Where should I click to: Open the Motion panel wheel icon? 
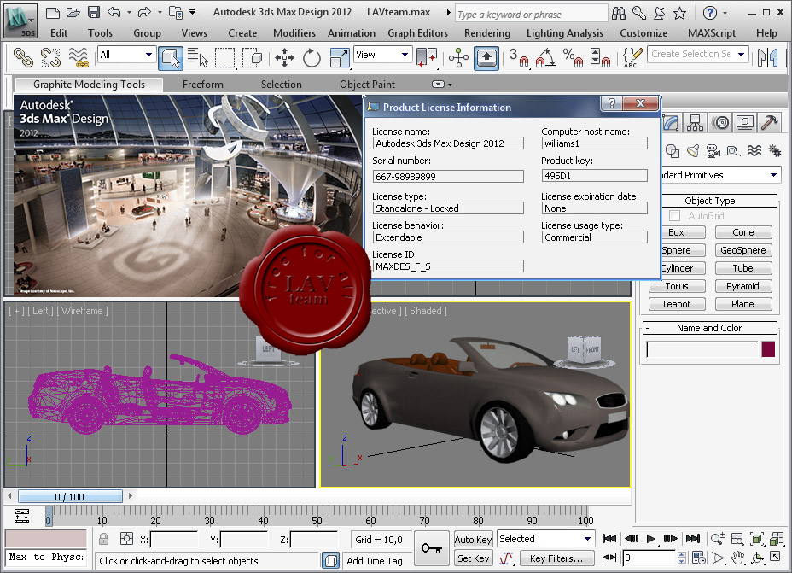721,122
